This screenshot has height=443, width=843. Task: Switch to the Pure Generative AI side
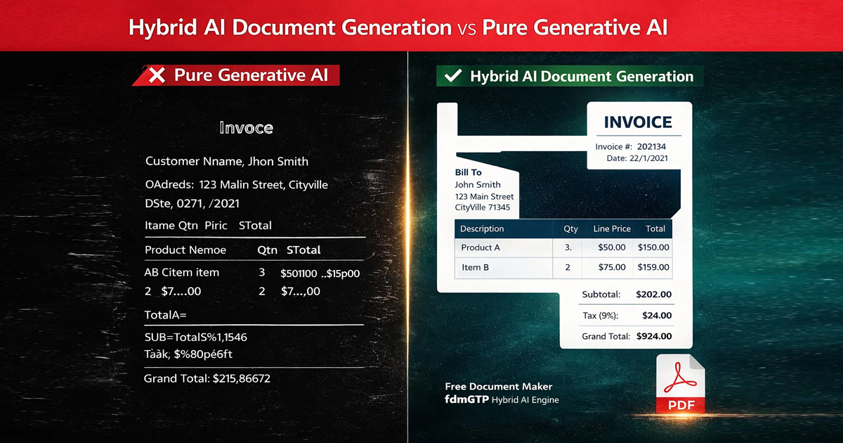point(204,246)
